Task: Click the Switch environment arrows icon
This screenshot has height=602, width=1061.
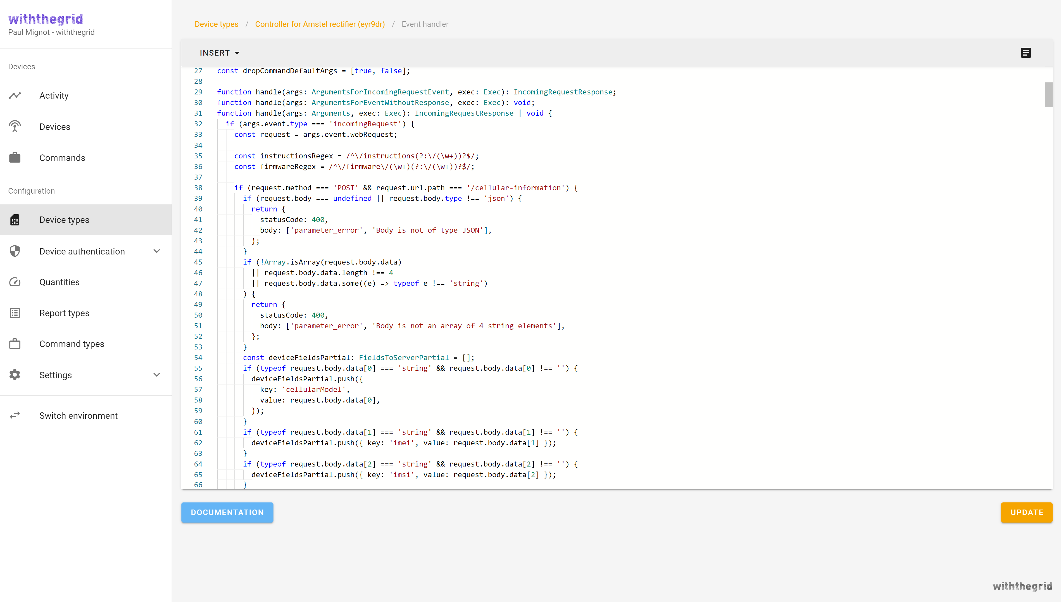Action: pos(15,415)
